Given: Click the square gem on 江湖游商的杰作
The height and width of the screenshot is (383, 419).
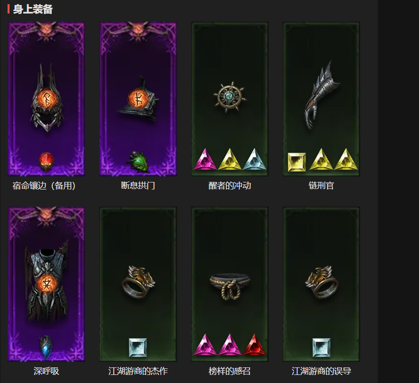Looking at the screenshot, I should 138,347.
